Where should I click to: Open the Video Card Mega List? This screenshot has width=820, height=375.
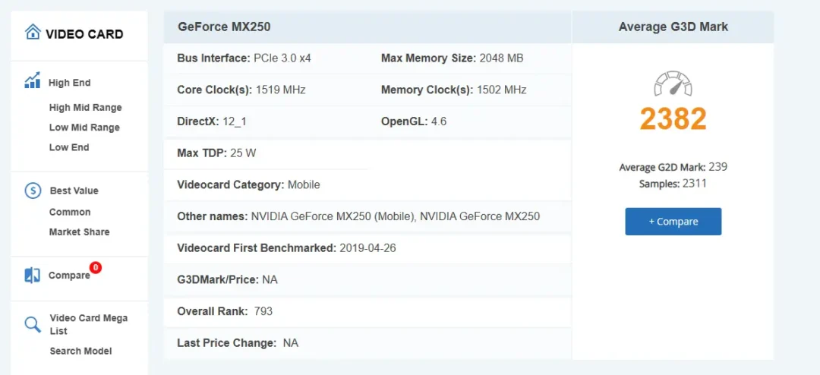88,324
